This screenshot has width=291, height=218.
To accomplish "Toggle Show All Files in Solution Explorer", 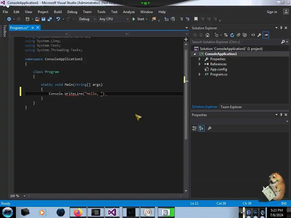I will pyautogui.click(x=245, y=35).
